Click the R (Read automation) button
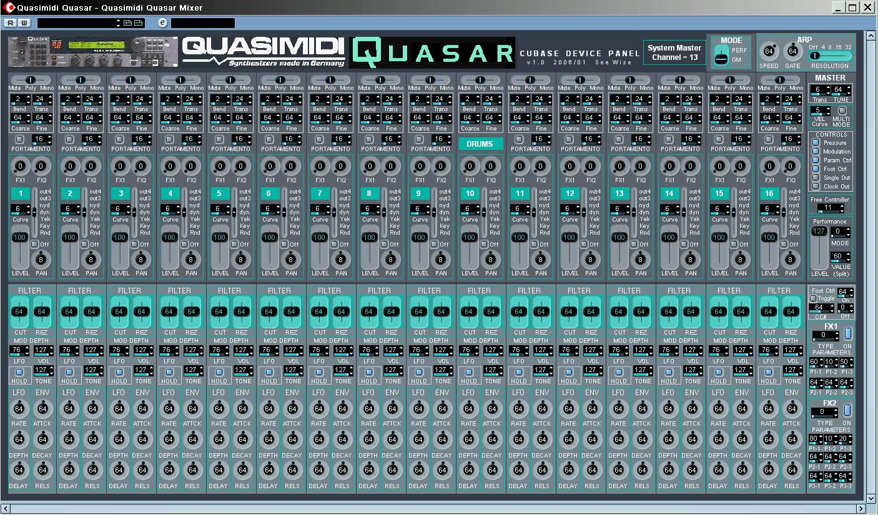 11,23
